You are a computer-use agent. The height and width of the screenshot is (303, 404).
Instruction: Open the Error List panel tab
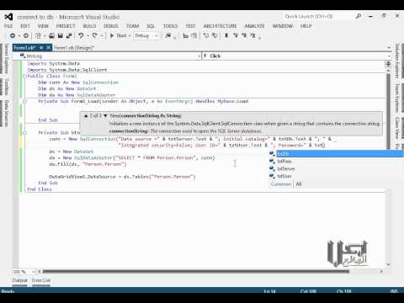point(41,280)
